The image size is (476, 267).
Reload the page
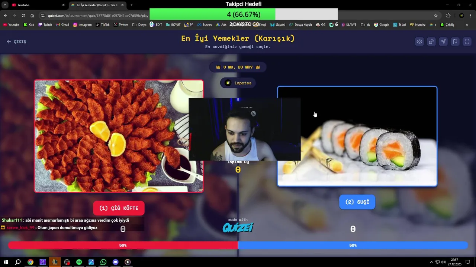pos(23,16)
